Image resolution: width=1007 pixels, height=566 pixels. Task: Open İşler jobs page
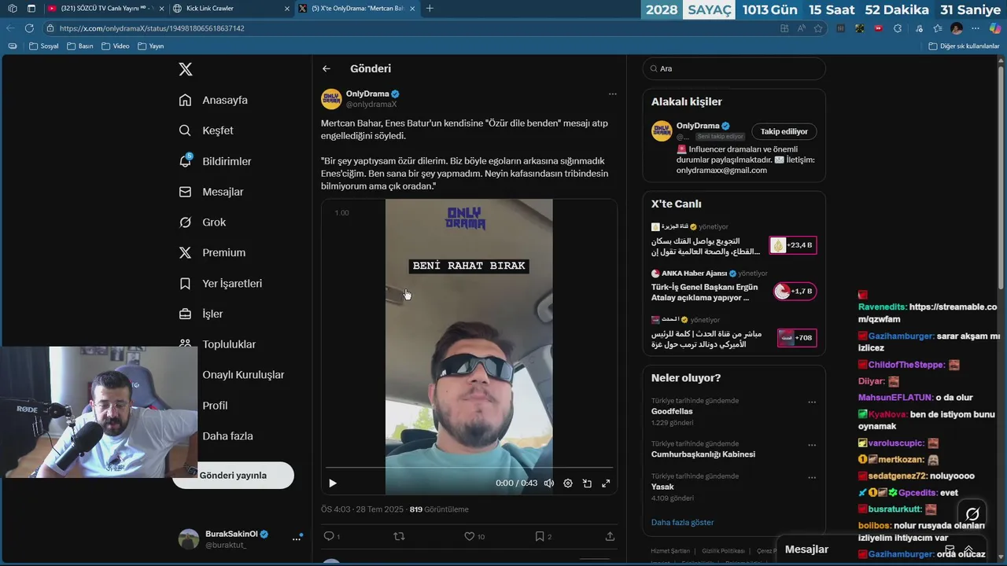coord(201,314)
